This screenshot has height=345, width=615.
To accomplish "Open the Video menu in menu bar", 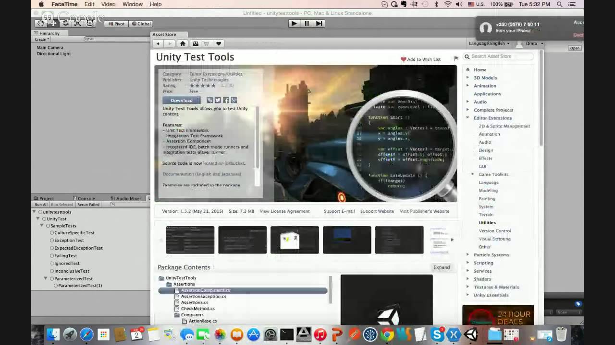I will tap(108, 4).
